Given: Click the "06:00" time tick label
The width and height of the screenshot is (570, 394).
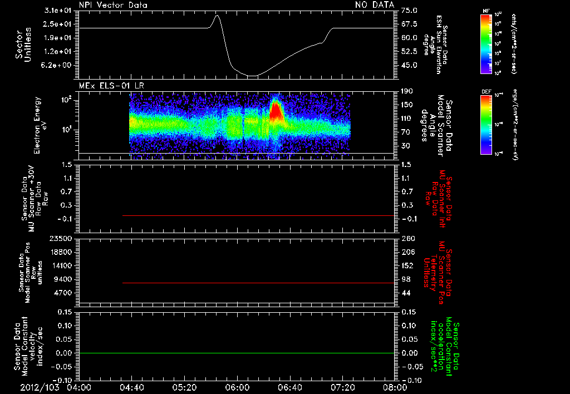Looking at the screenshot, I should point(237,387).
